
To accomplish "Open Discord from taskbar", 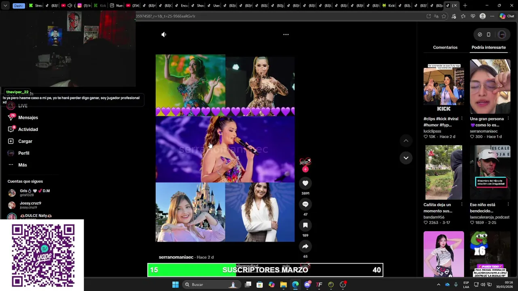I will pos(307,285).
